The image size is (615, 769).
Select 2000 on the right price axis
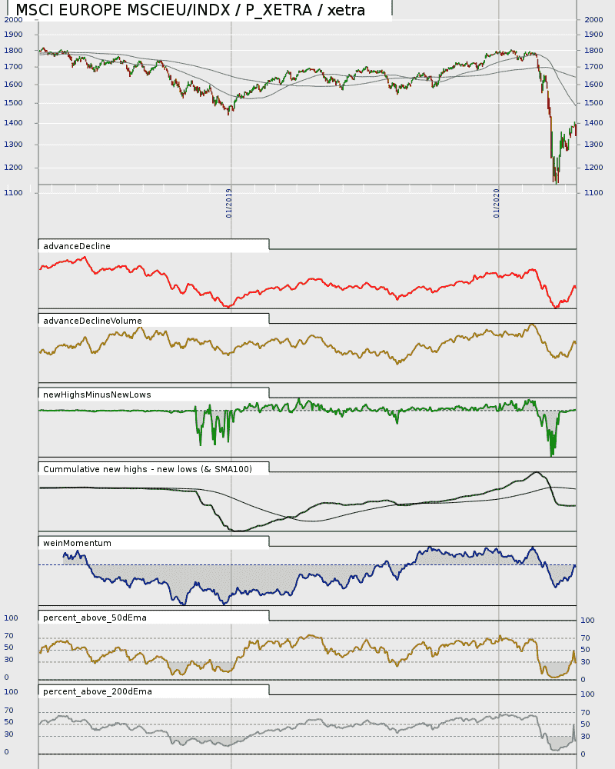593,20
